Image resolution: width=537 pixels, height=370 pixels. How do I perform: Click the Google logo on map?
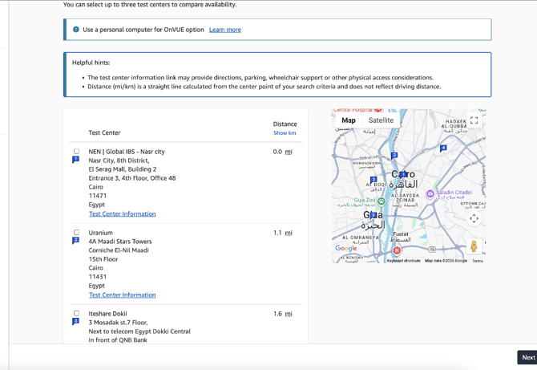[x=346, y=248]
